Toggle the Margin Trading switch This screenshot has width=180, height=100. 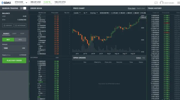23,8
